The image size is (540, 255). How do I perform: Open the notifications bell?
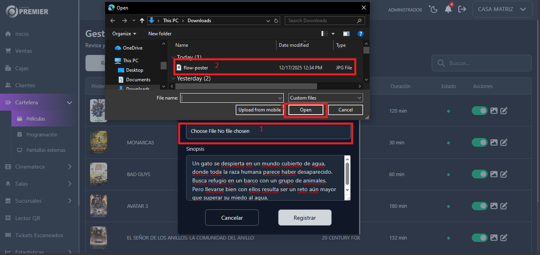pyautogui.click(x=448, y=9)
